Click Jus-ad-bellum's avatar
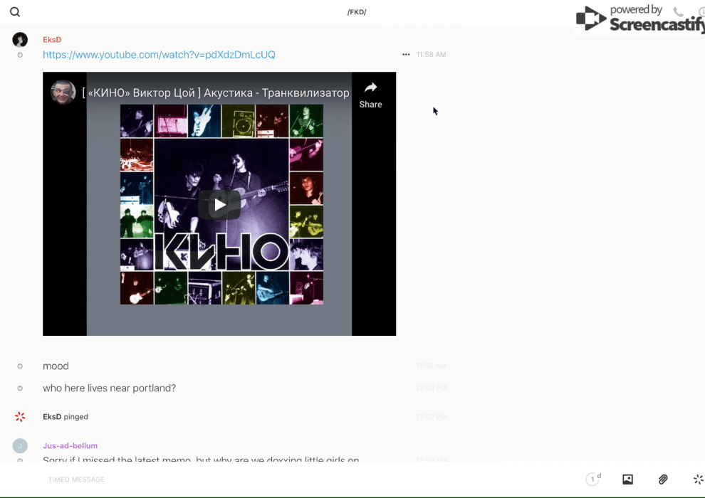The width and height of the screenshot is (705, 498). 20,446
